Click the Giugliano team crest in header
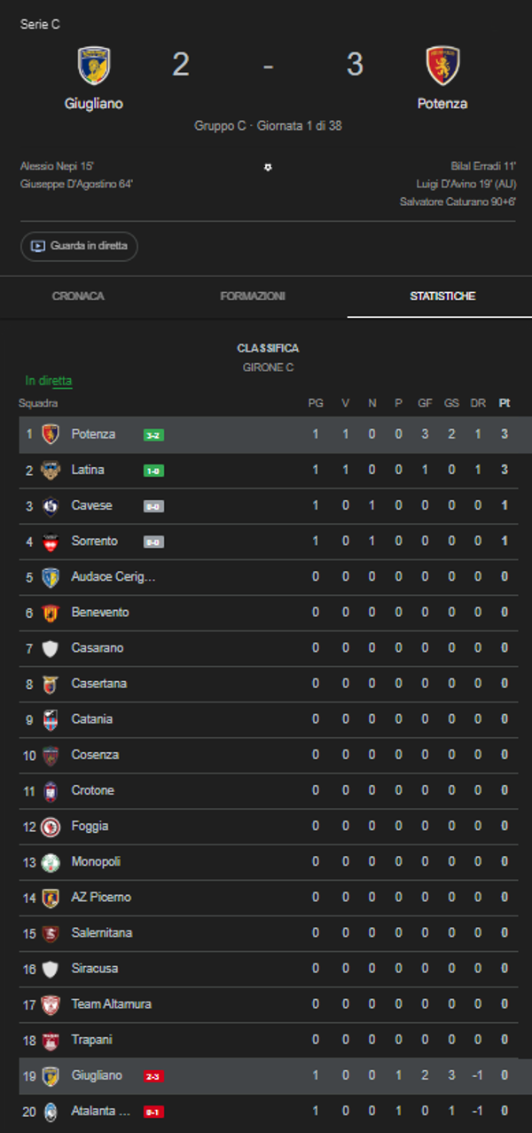Viewport: 532px width, 1133px height. [93, 65]
